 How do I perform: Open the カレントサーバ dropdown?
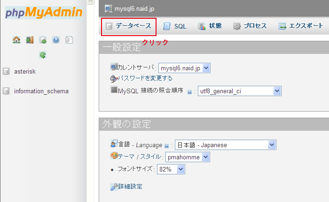(184, 68)
